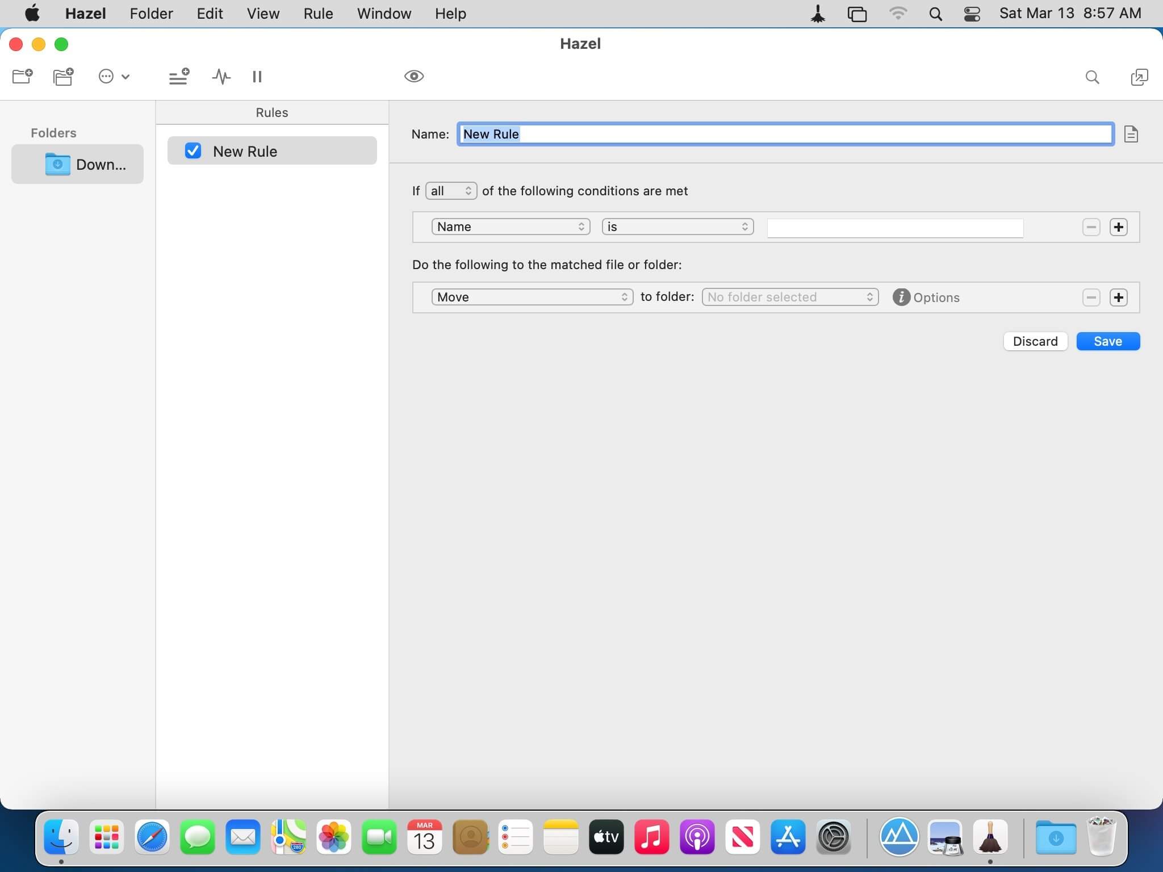Click the Save button

pyautogui.click(x=1108, y=341)
